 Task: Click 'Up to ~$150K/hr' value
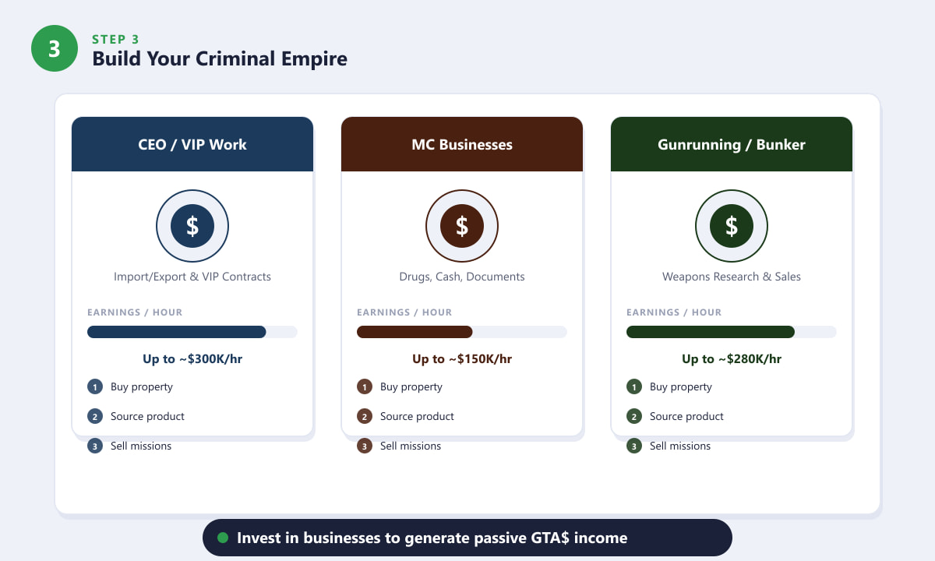tap(462, 359)
